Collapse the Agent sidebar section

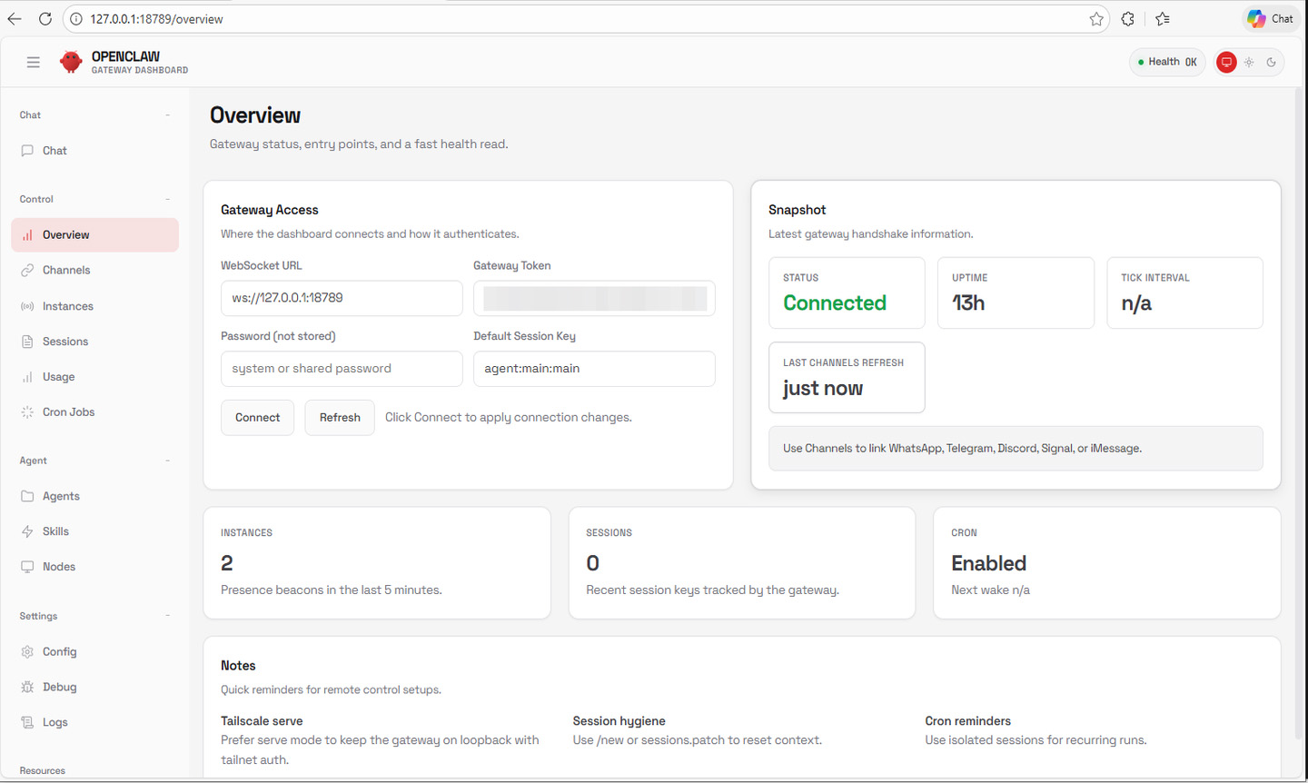(168, 461)
